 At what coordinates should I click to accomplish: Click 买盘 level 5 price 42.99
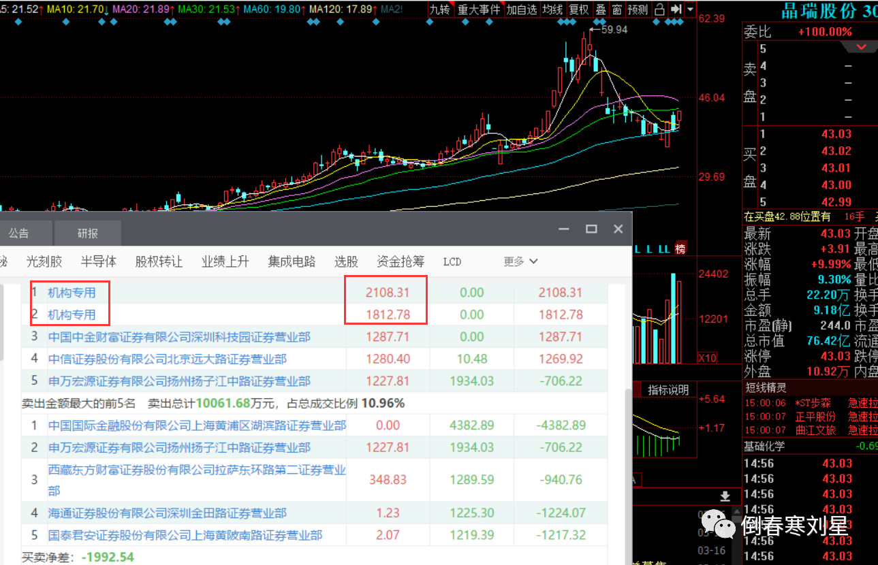(836, 201)
